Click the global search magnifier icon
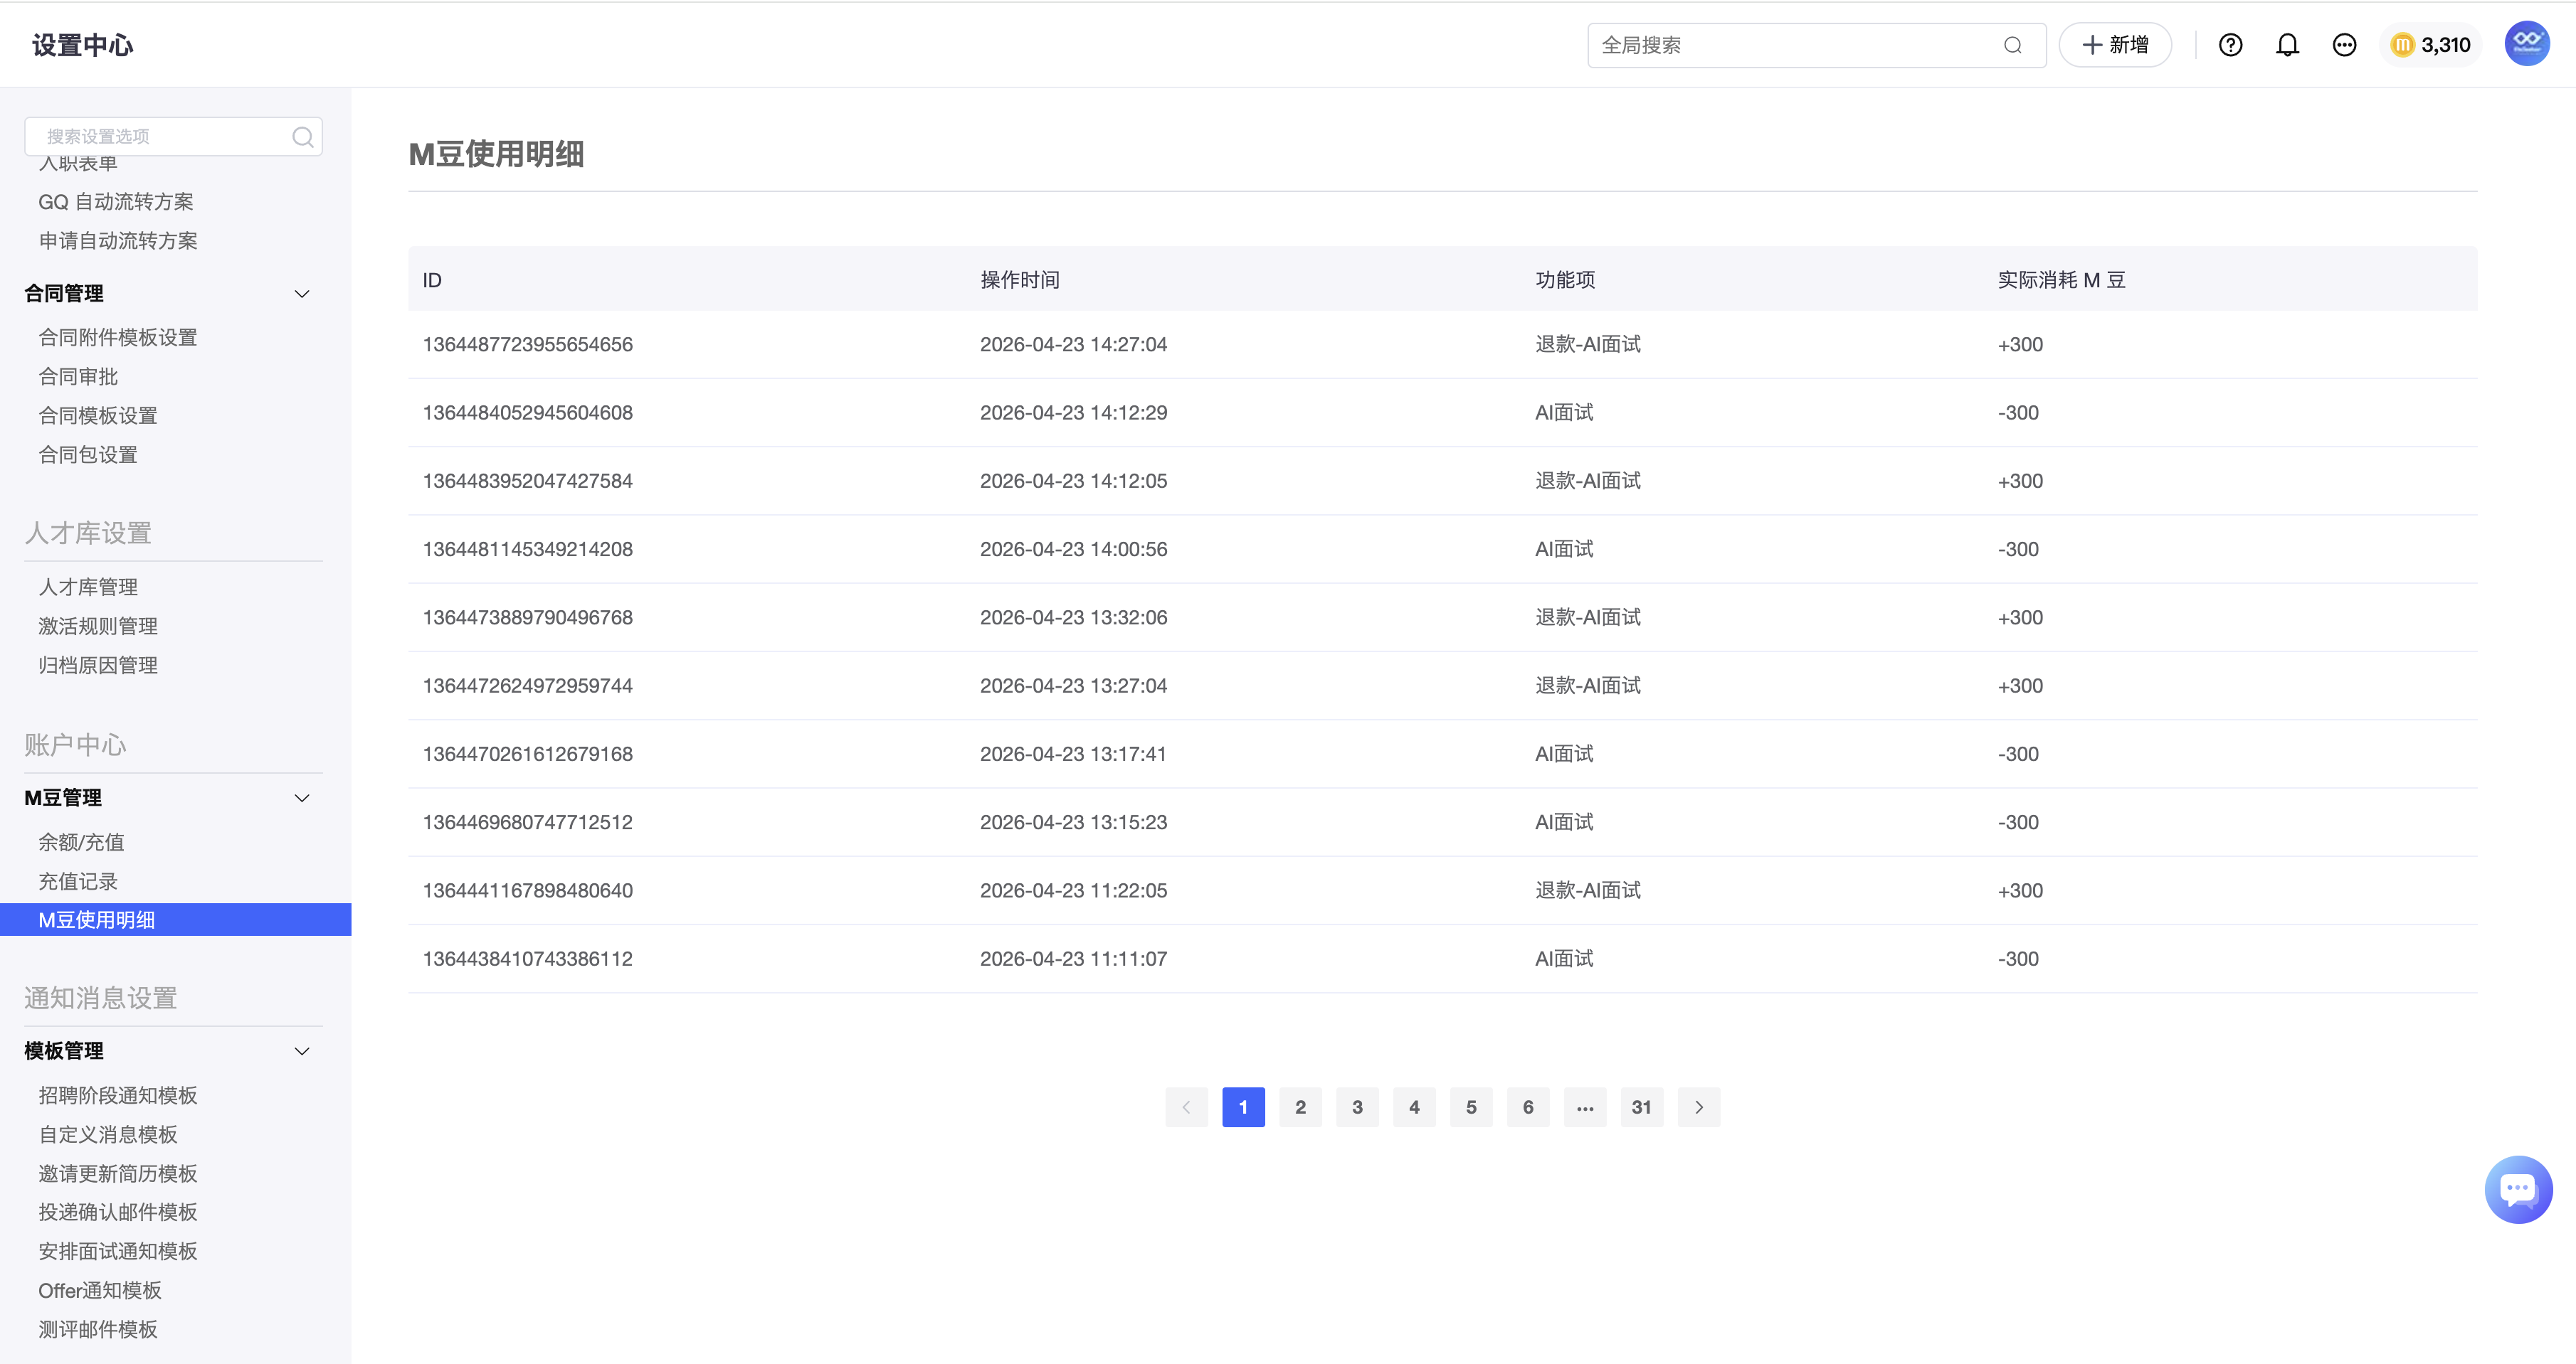The image size is (2576, 1364). pyautogui.click(x=2012, y=45)
